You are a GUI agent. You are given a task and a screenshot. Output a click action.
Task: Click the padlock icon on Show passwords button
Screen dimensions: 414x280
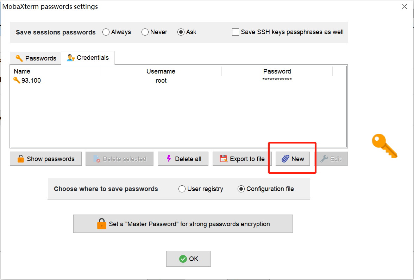20,159
